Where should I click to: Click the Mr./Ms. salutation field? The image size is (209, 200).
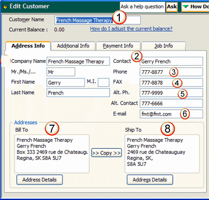click(61, 72)
